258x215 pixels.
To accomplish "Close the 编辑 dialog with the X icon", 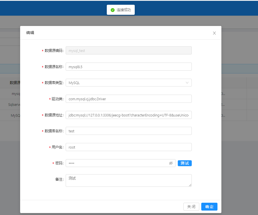I will [x=214, y=33].
